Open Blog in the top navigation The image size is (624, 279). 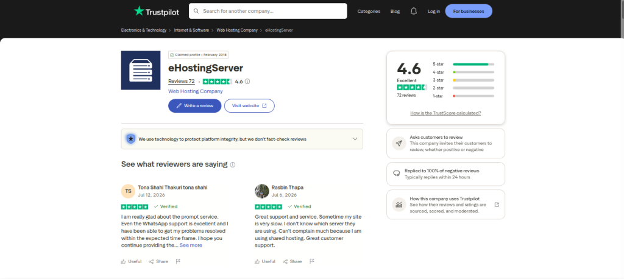[395, 11]
